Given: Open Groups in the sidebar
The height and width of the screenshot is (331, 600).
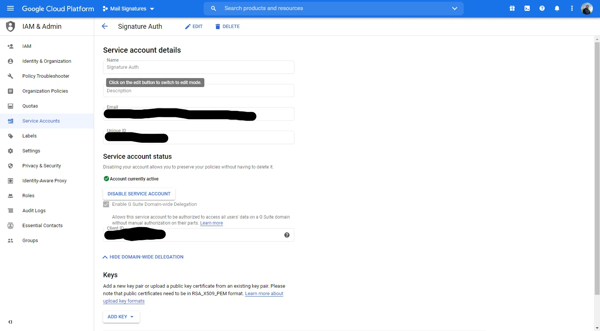Looking at the screenshot, I should (30, 241).
